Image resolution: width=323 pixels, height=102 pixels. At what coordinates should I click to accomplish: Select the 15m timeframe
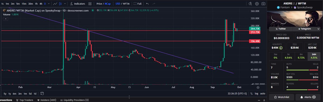[x=24, y=4]
